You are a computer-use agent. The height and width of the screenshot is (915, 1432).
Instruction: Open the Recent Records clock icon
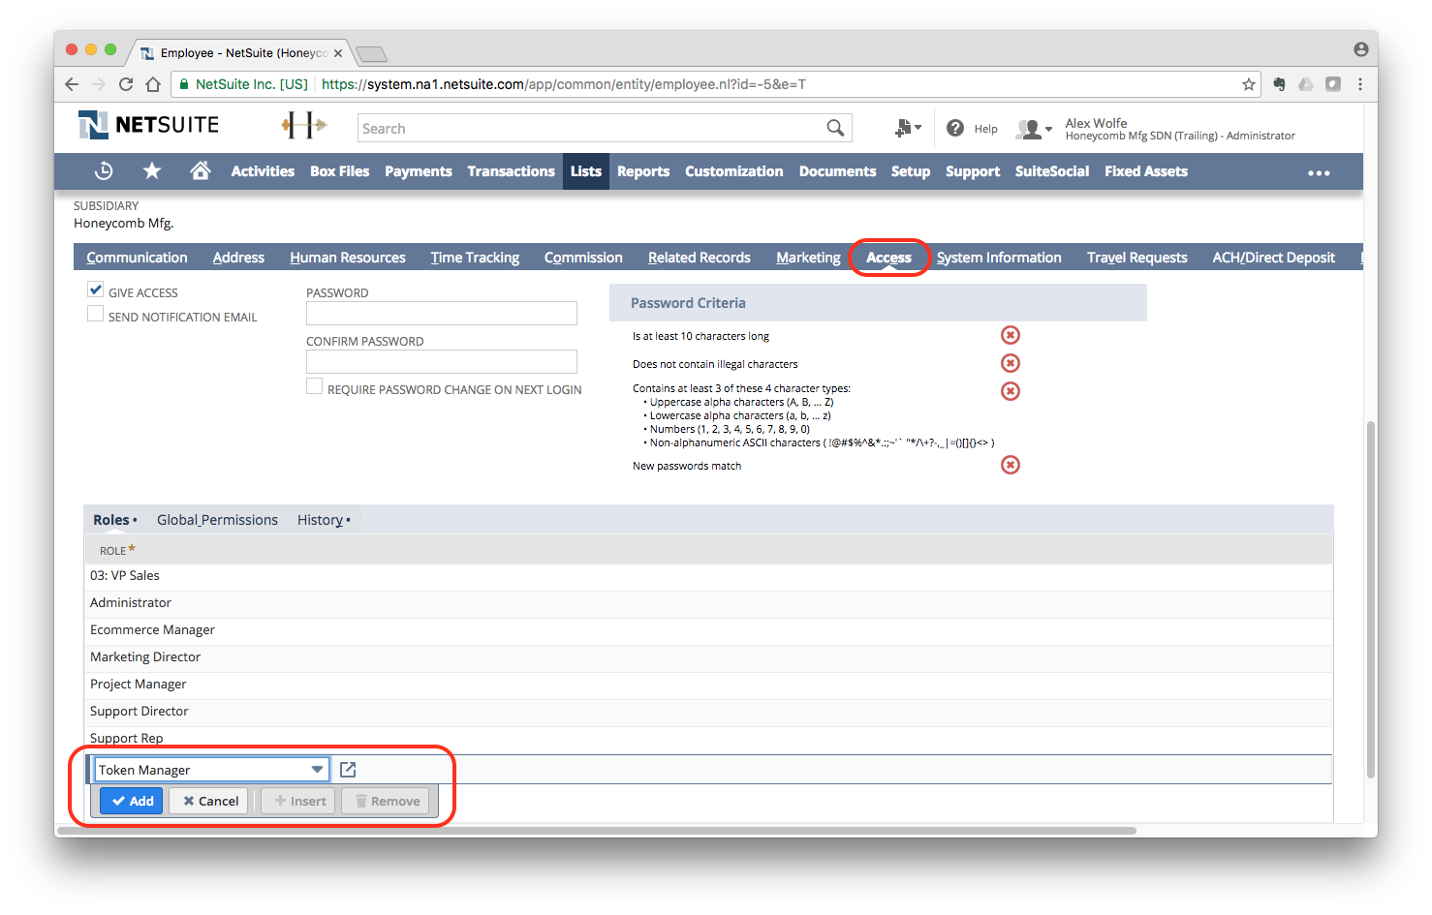pyautogui.click(x=104, y=171)
